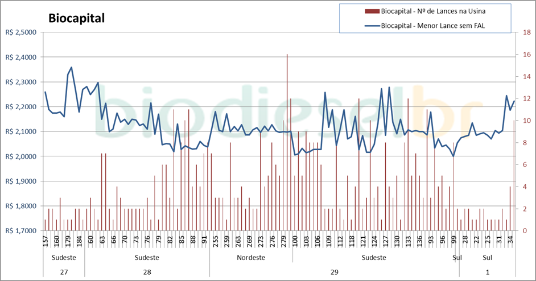Click the R$ 1,7000 left axis label

click(x=20, y=231)
